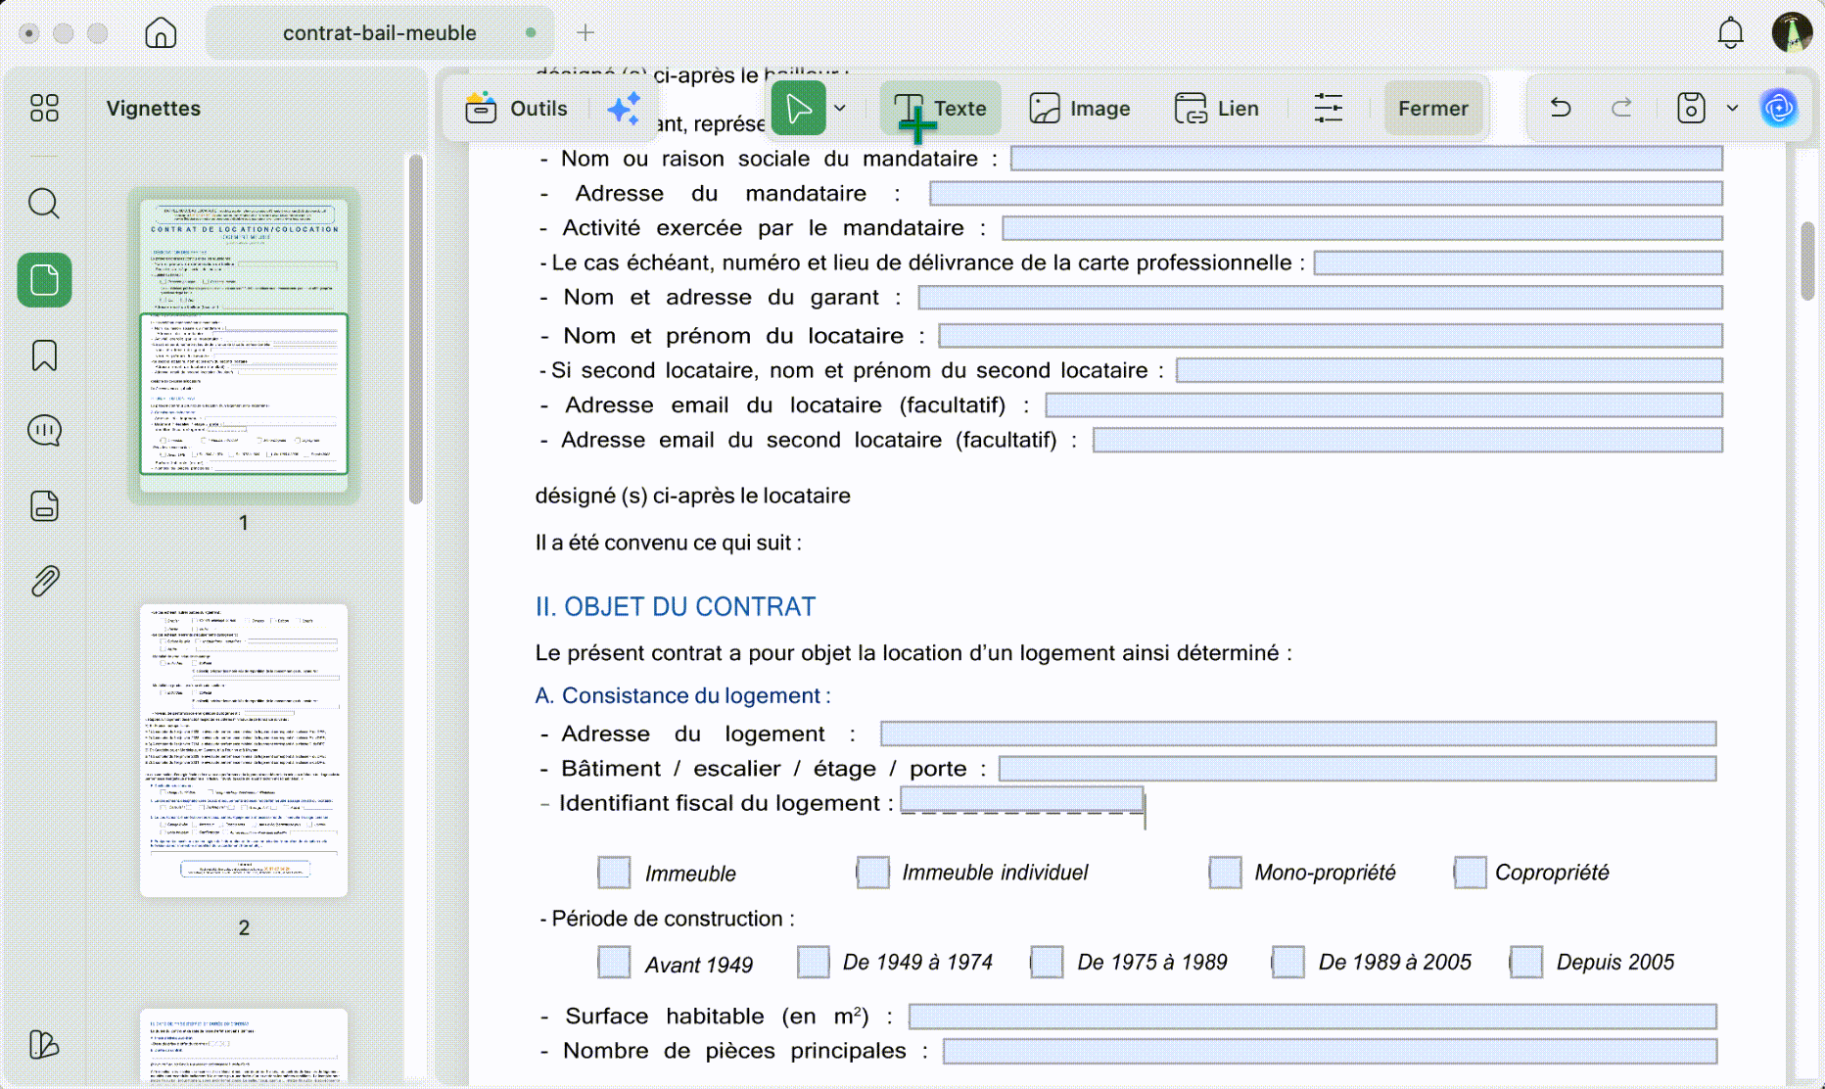Open the user profile avatar
The width and height of the screenshot is (1825, 1089).
1792,32
